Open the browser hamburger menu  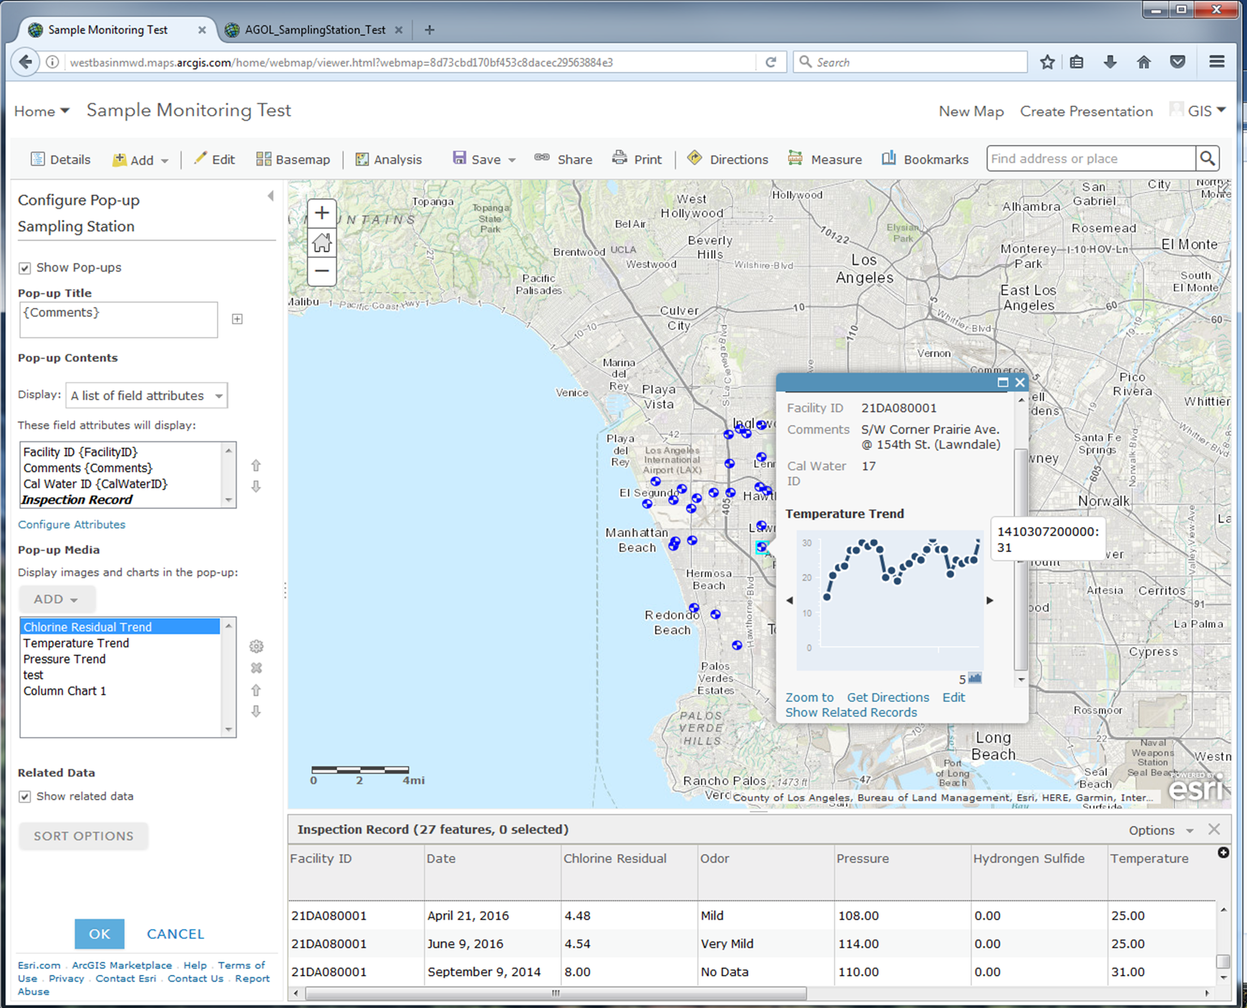(1217, 62)
